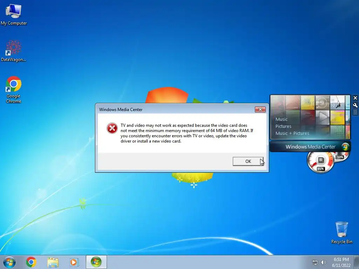Select the Google Chrome desktop shortcut

tap(14, 89)
